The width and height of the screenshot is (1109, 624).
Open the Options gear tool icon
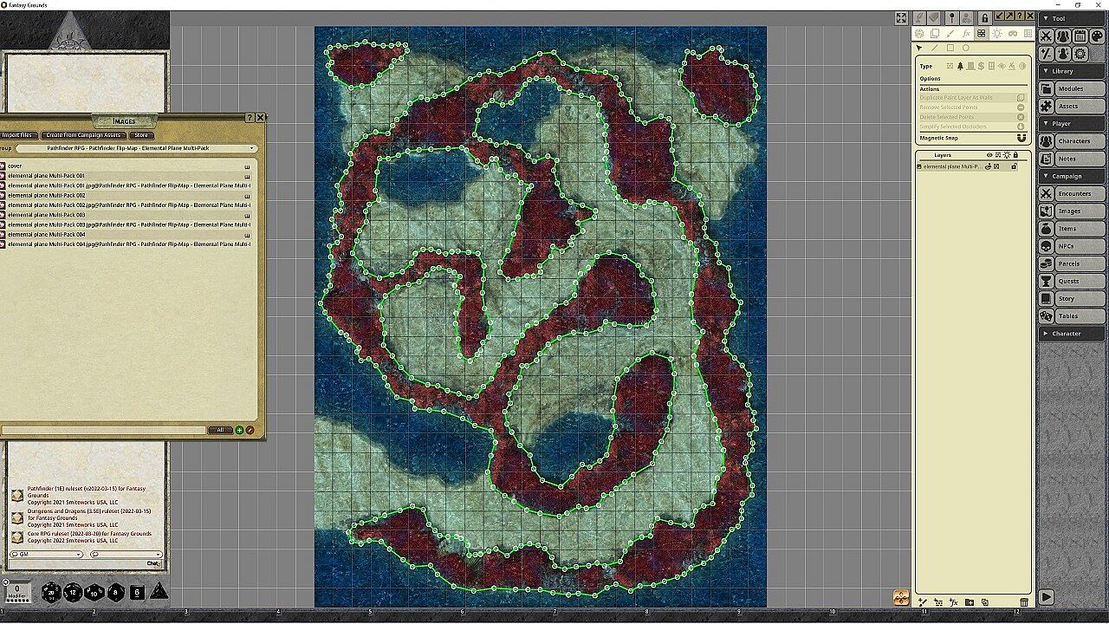pyautogui.click(x=1080, y=54)
